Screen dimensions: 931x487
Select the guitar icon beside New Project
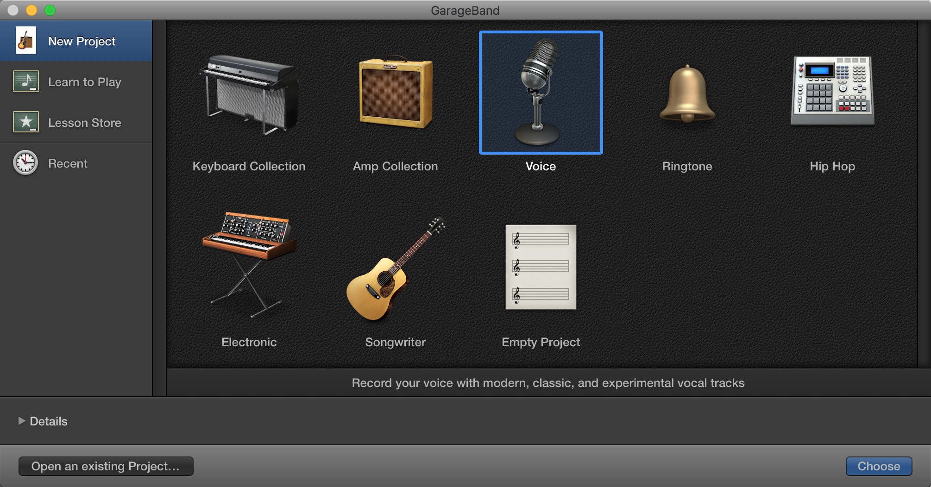coord(26,41)
